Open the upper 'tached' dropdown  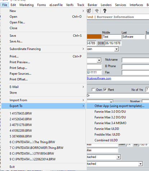(119, 157)
